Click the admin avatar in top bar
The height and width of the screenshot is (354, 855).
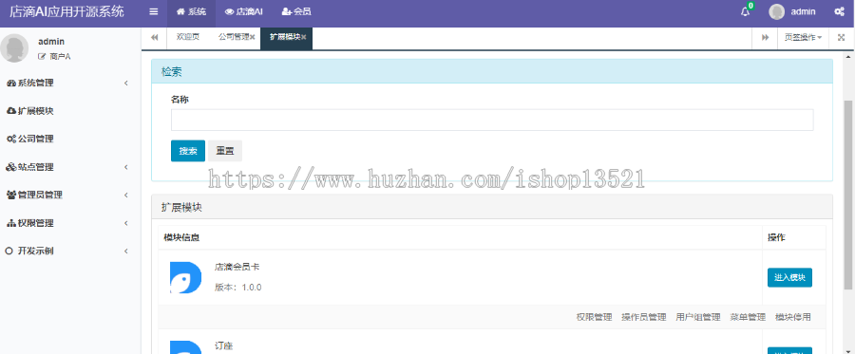pos(776,12)
